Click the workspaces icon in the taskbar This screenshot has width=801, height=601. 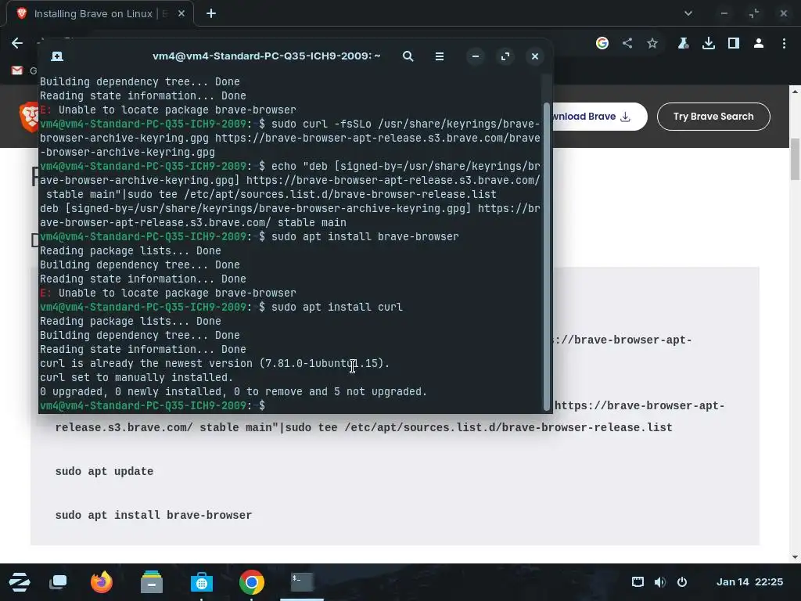(x=58, y=582)
